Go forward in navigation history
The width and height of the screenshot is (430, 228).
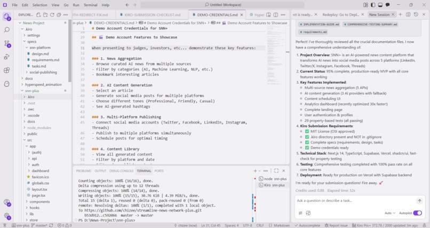(x=134, y=5)
